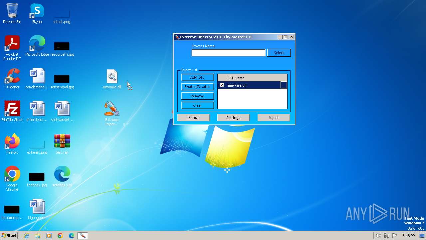
Task: Click the Add DLL button
Action: [197, 77]
